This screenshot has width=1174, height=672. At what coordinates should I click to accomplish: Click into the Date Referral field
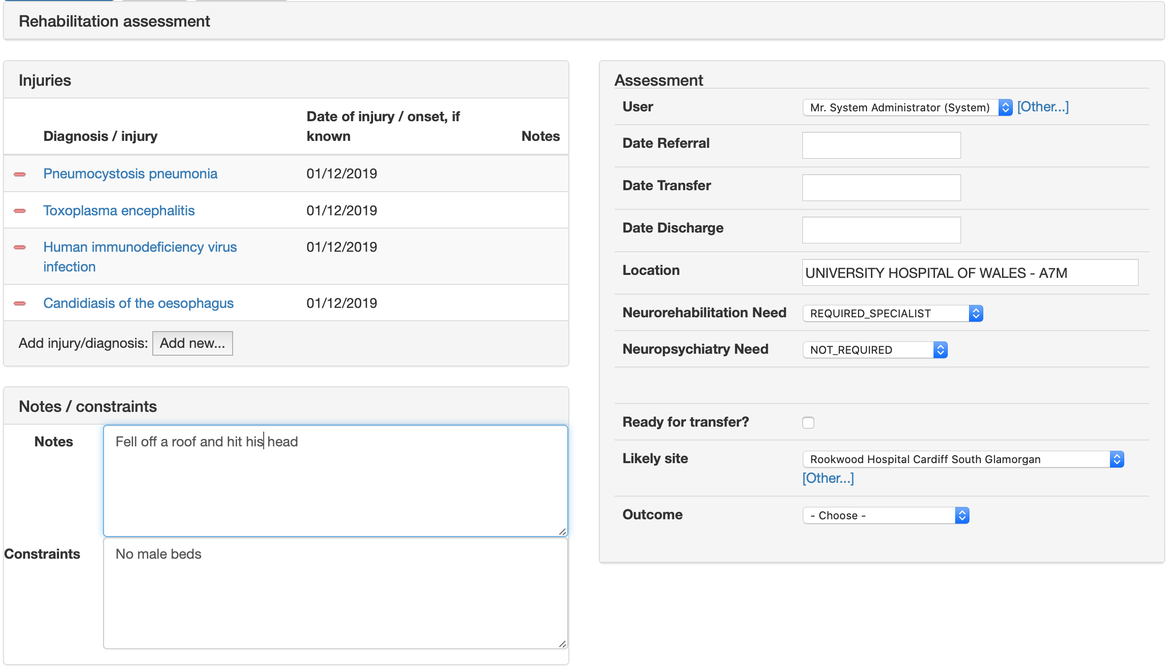(881, 145)
